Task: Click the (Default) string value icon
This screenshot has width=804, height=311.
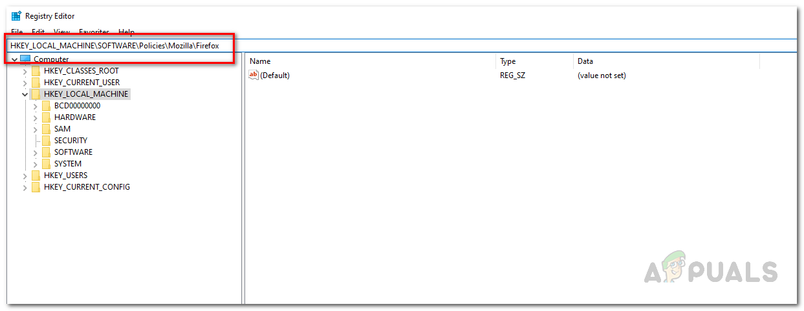Action: [x=254, y=75]
